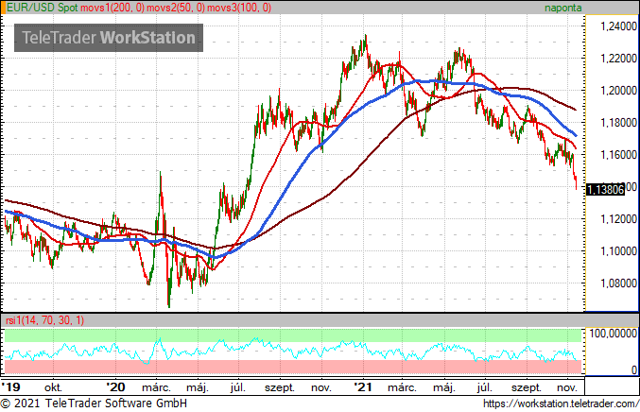The width and height of the screenshot is (640, 412).
Task: Click the 1,24000 price axis label
Action: pos(618,26)
